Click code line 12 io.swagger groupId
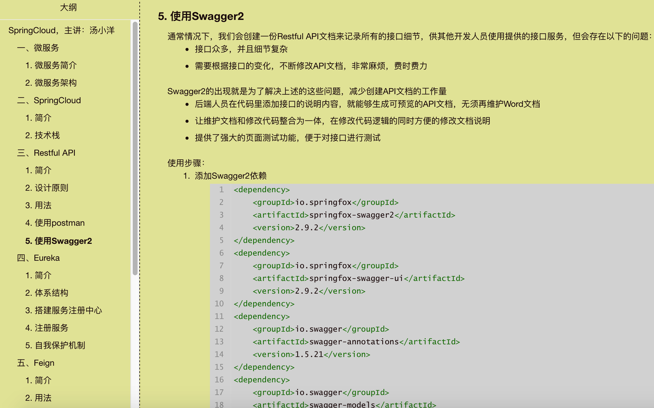The image size is (654, 408). tap(321, 329)
